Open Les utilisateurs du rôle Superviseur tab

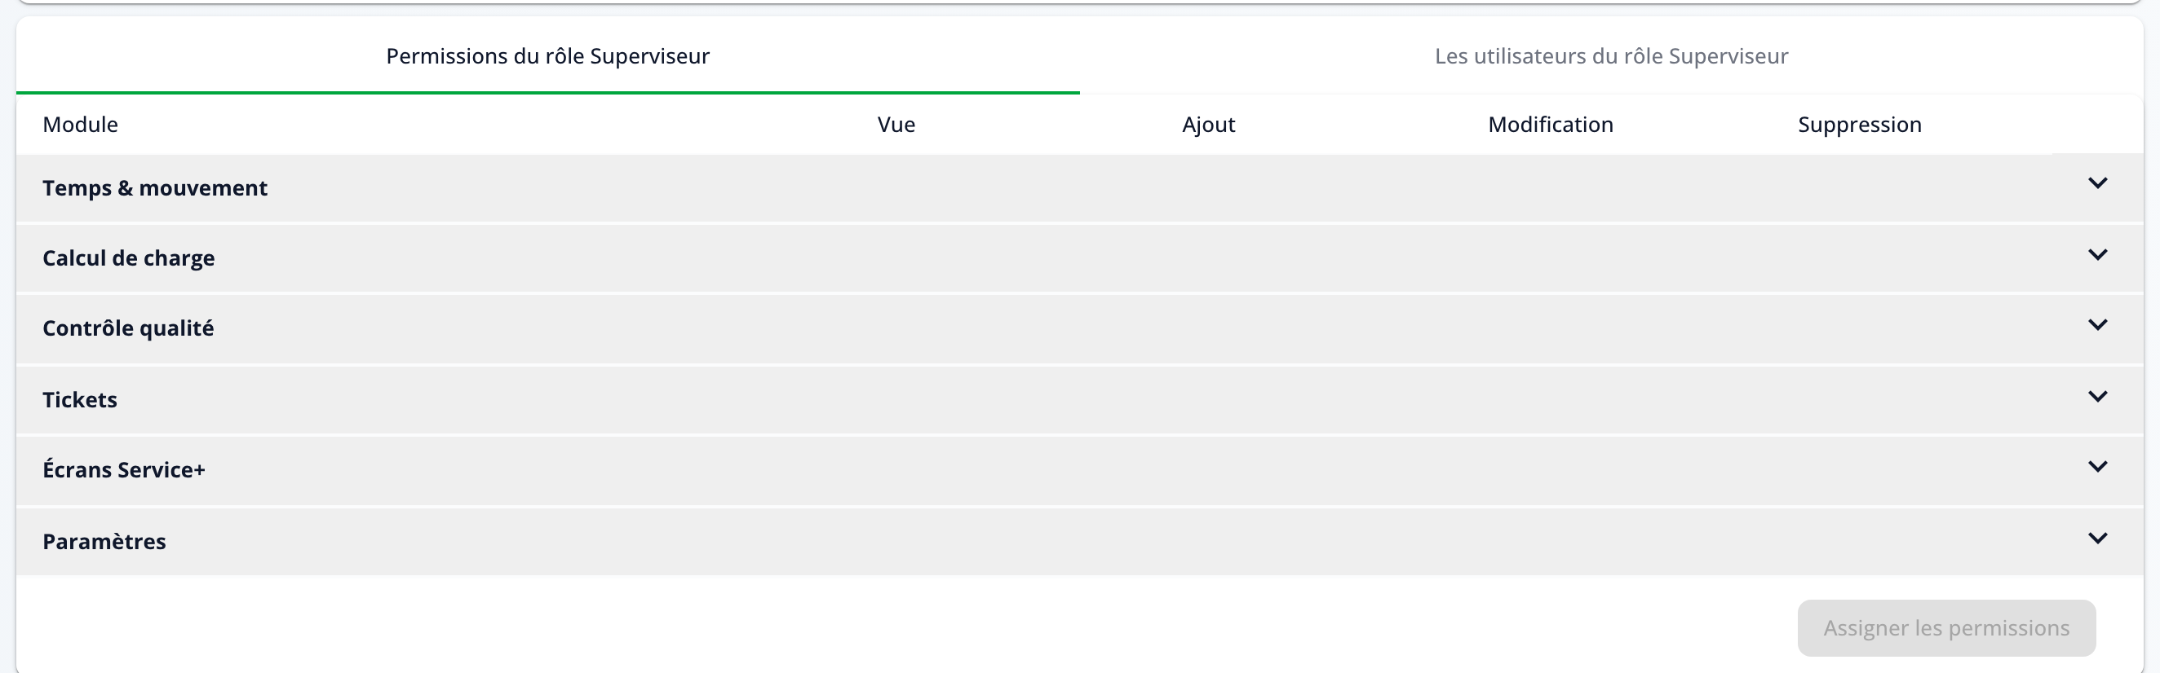(x=1611, y=56)
